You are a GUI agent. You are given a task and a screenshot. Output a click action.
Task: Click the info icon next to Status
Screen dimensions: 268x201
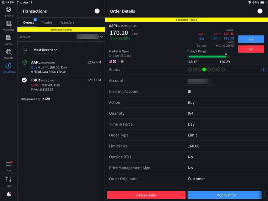point(263,69)
